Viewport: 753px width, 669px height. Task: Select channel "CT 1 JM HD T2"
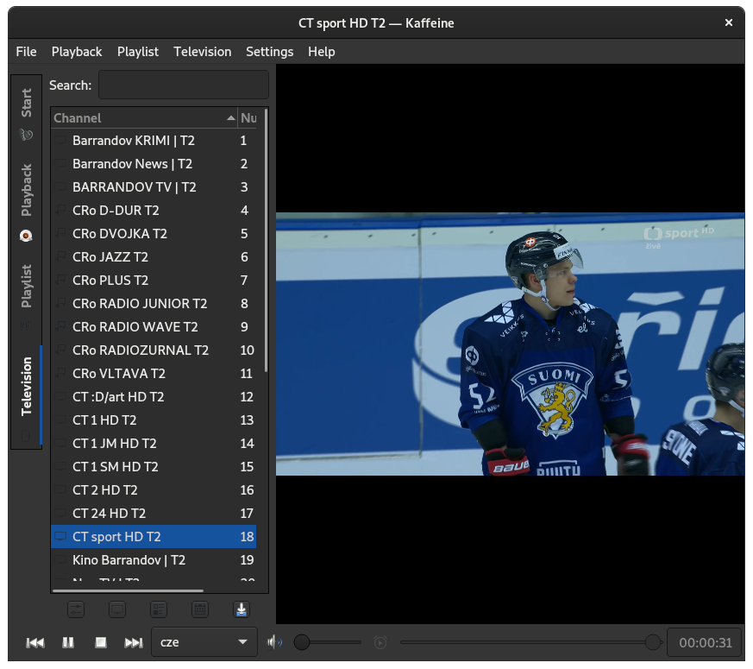tap(154, 444)
